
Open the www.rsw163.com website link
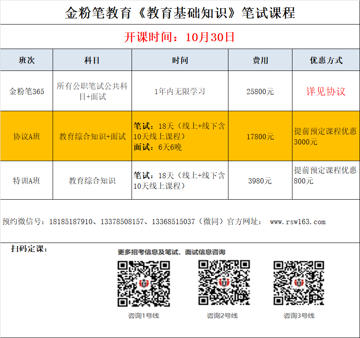298,222
